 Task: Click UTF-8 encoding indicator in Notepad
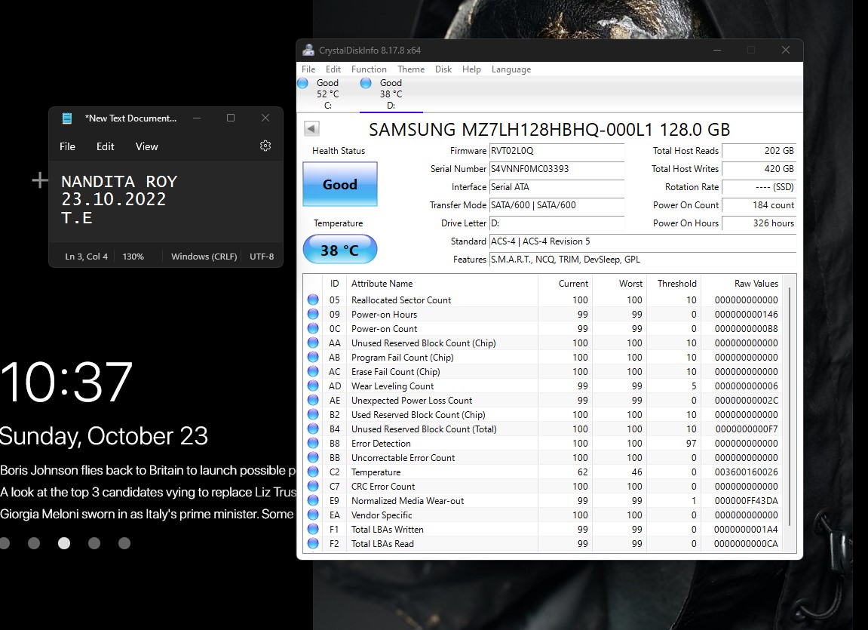pos(262,257)
